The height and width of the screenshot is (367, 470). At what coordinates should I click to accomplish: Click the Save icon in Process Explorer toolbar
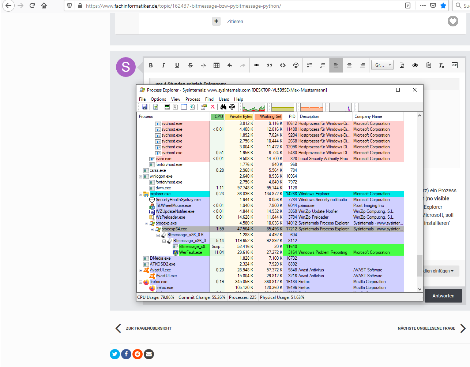pos(144,107)
